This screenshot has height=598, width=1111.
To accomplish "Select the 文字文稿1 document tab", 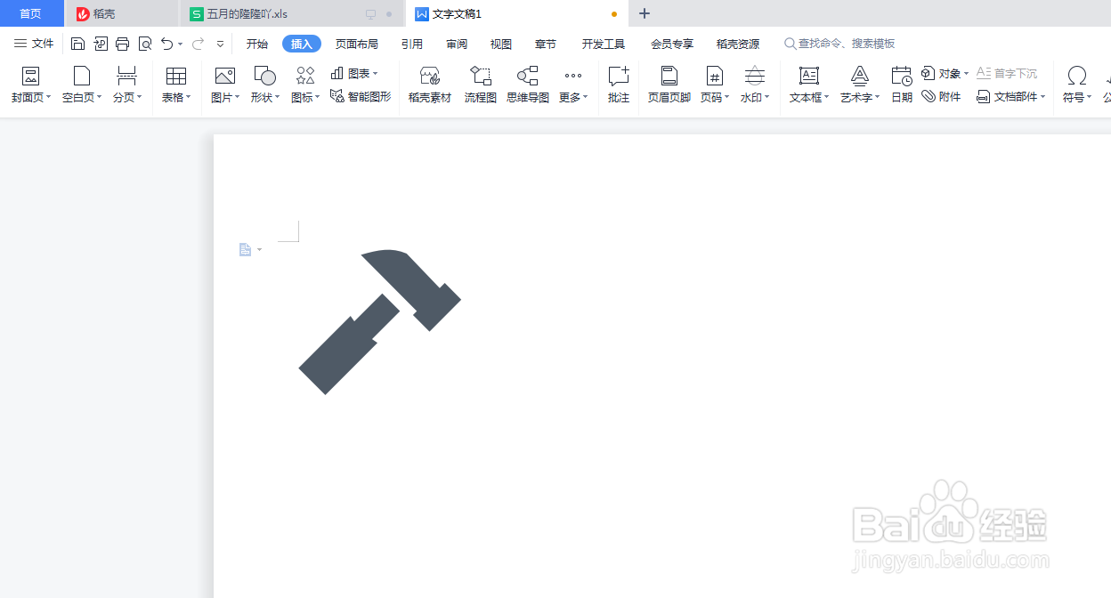I will click(x=516, y=14).
